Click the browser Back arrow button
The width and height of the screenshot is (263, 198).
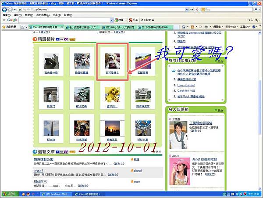coord(4,9)
